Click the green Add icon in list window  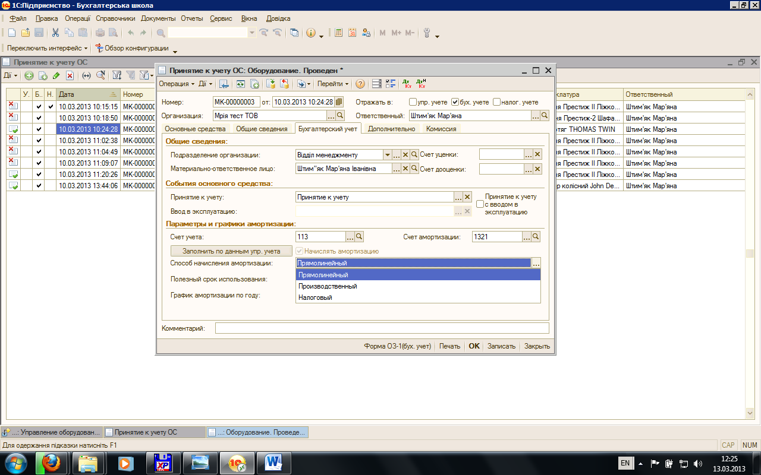pos(29,75)
